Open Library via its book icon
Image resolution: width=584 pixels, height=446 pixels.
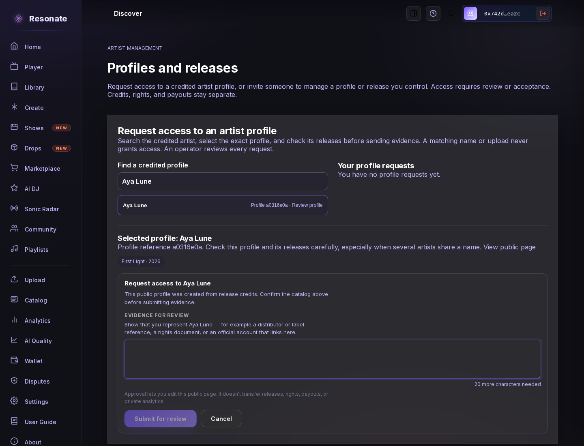[14, 87]
